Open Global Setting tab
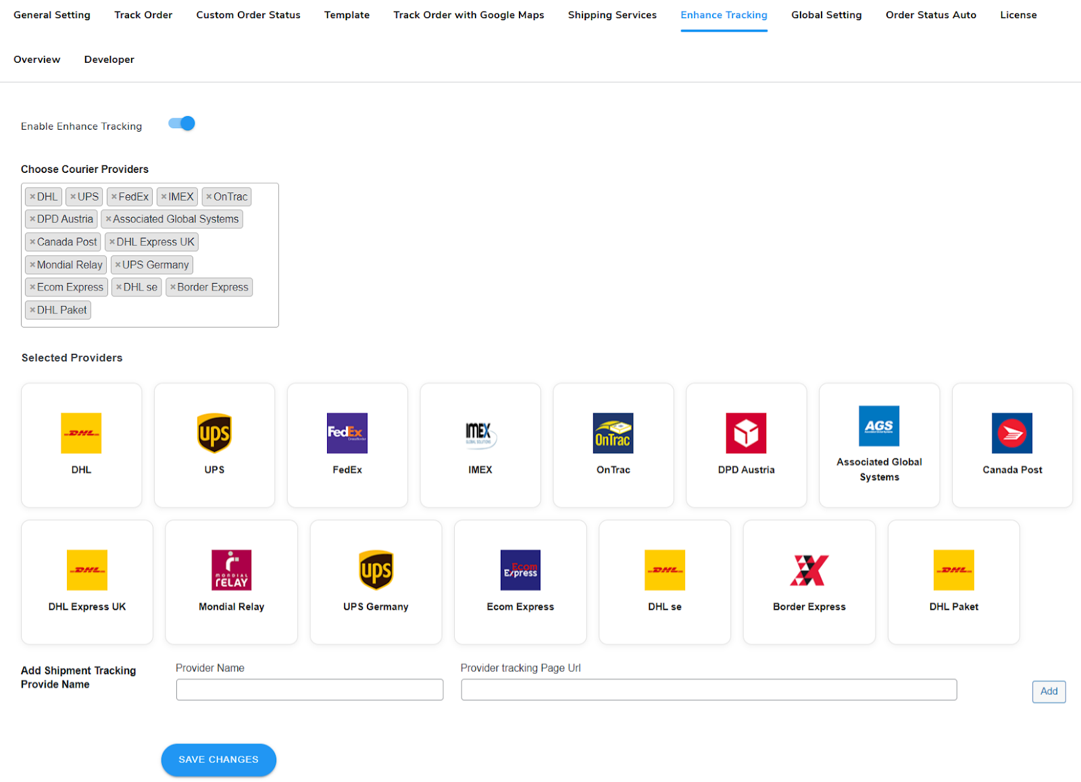This screenshot has height=782, width=1081. pos(826,15)
